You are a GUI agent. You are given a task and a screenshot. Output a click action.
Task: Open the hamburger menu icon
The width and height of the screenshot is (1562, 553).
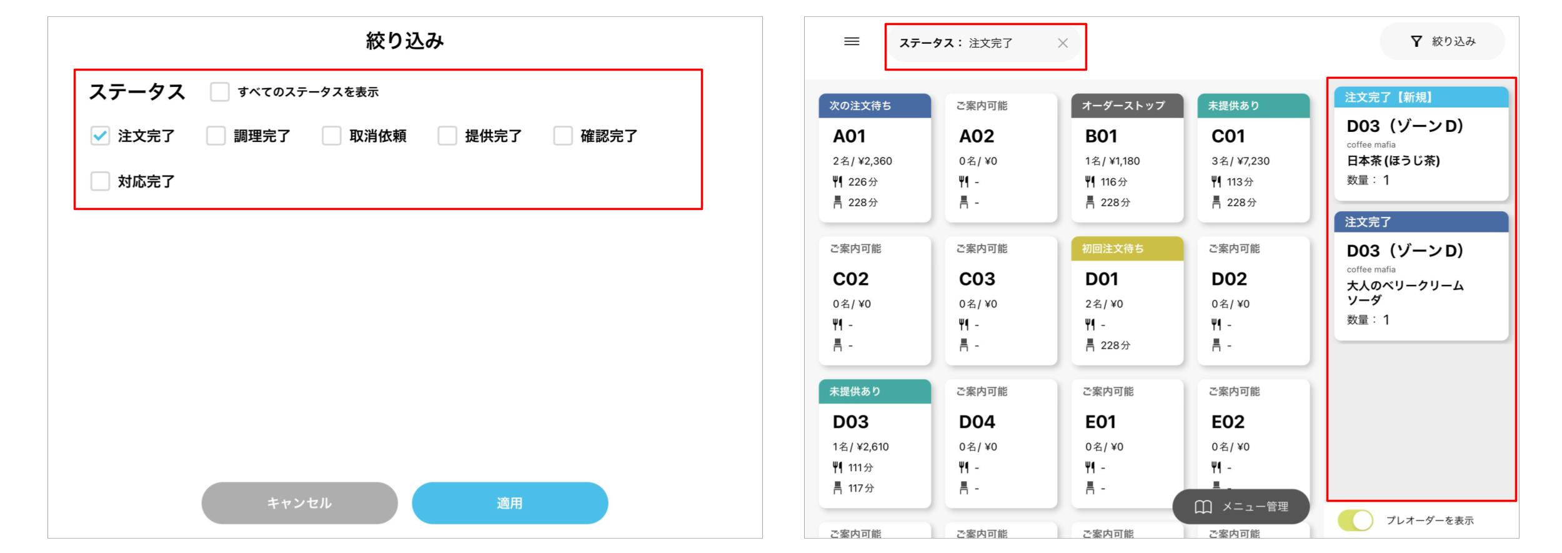852,42
